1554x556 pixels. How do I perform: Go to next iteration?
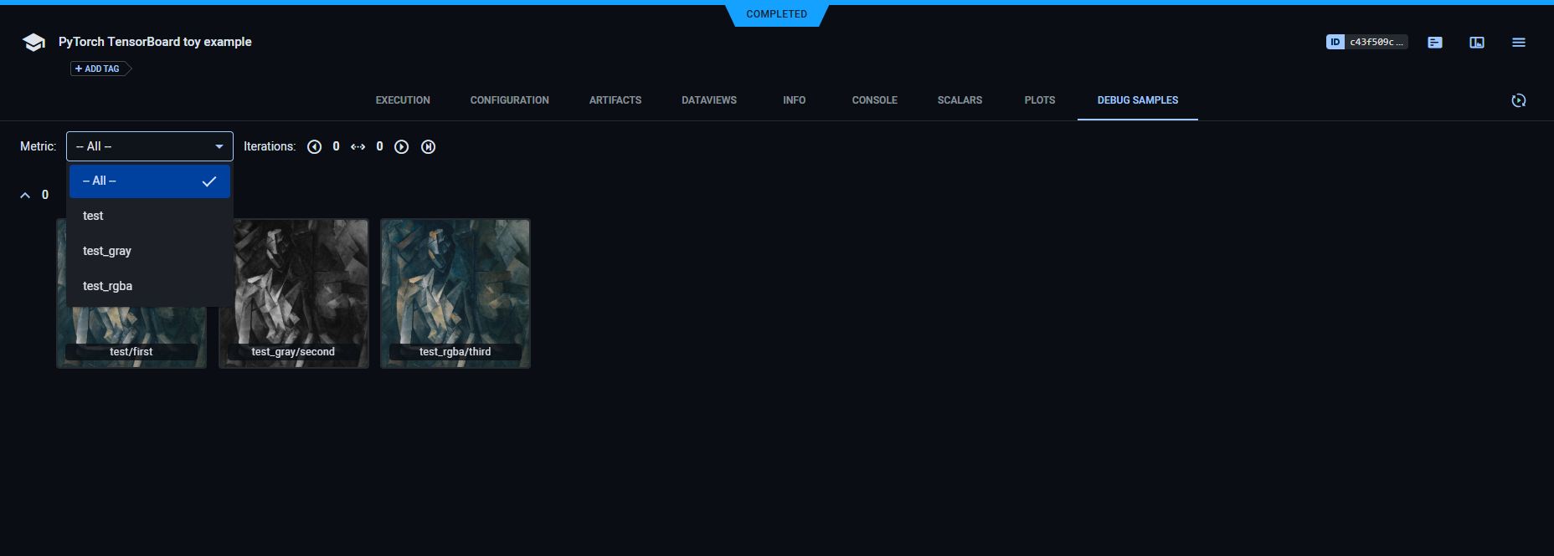tap(402, 146)
